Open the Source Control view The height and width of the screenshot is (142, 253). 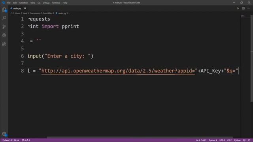click(x=4, y=26)
